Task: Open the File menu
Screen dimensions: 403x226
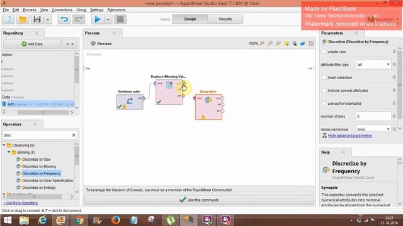Action: coord(6,10)
